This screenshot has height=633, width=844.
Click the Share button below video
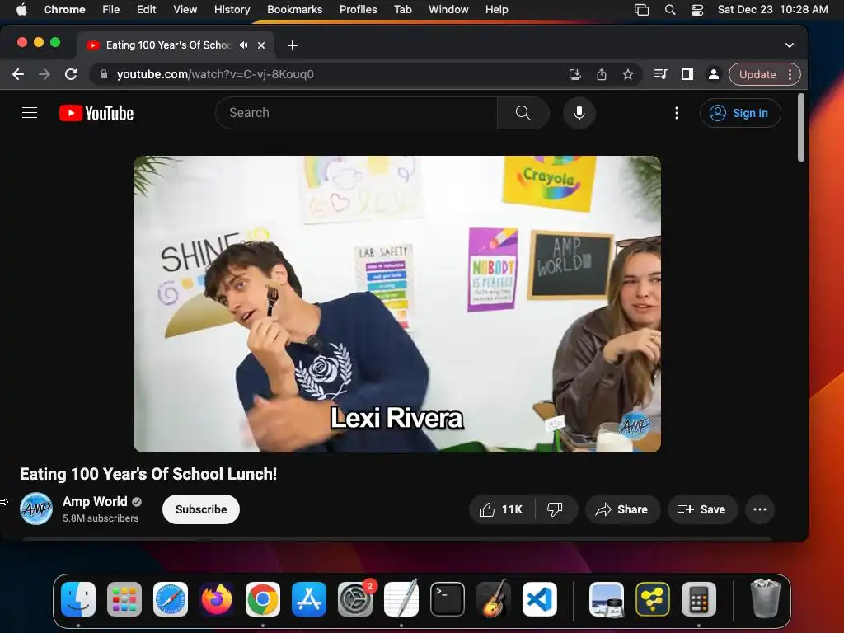coord(621,509)
